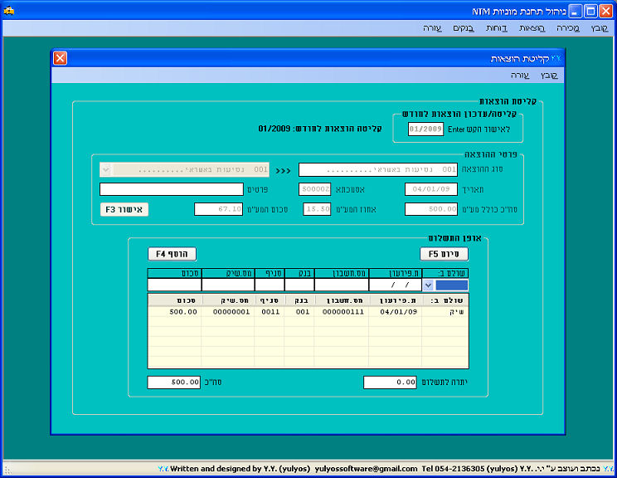Open the דוחות menu
This screenshot has width=617, height=478.
(497, 28)
